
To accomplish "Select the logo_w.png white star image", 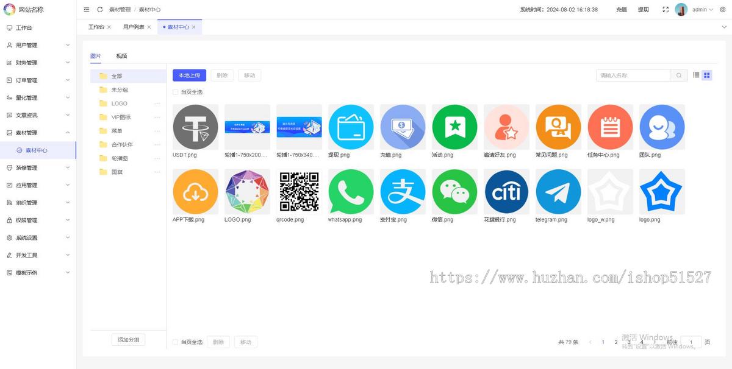I will pos(610,192).
